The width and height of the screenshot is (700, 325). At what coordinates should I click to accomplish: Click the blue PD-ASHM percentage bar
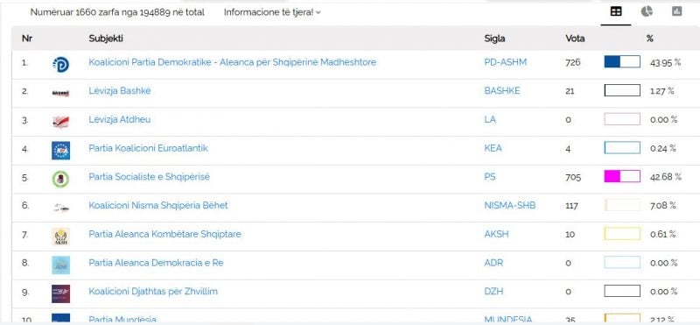point(622,61)
